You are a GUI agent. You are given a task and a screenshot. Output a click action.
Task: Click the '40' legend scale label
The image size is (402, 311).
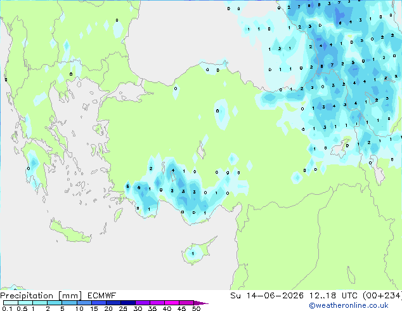click(167, 308)
